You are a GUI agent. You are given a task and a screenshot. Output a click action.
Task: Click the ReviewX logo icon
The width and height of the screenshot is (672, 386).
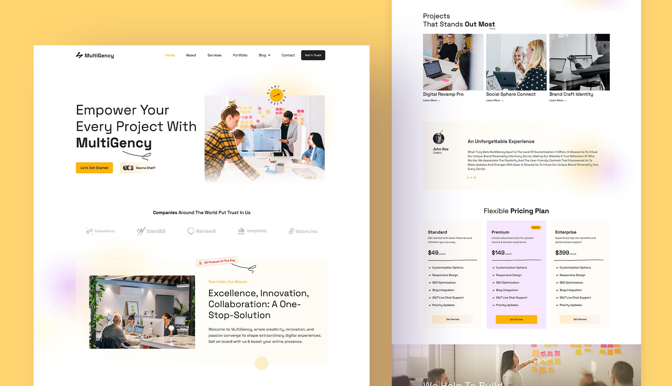[x=190, y=231]
